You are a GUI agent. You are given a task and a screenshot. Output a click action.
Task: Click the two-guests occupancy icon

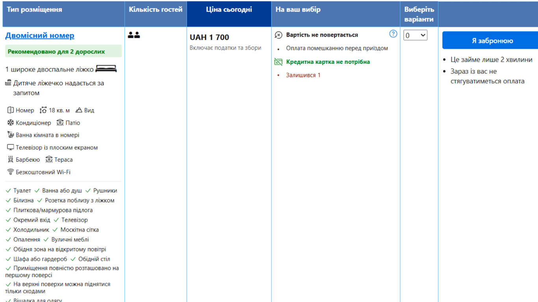point(134,35)
